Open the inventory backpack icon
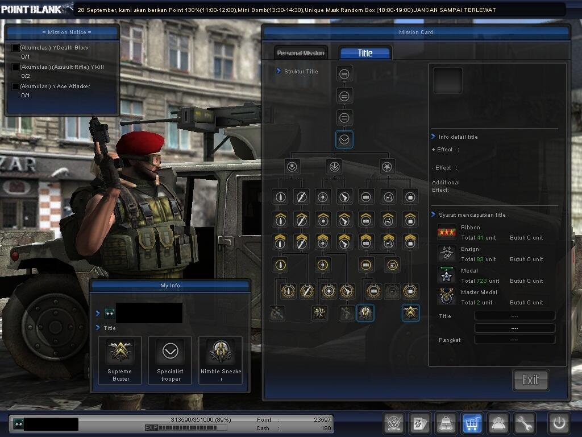The width and height of the screenshot is (582, 437). tap(446, 423)
